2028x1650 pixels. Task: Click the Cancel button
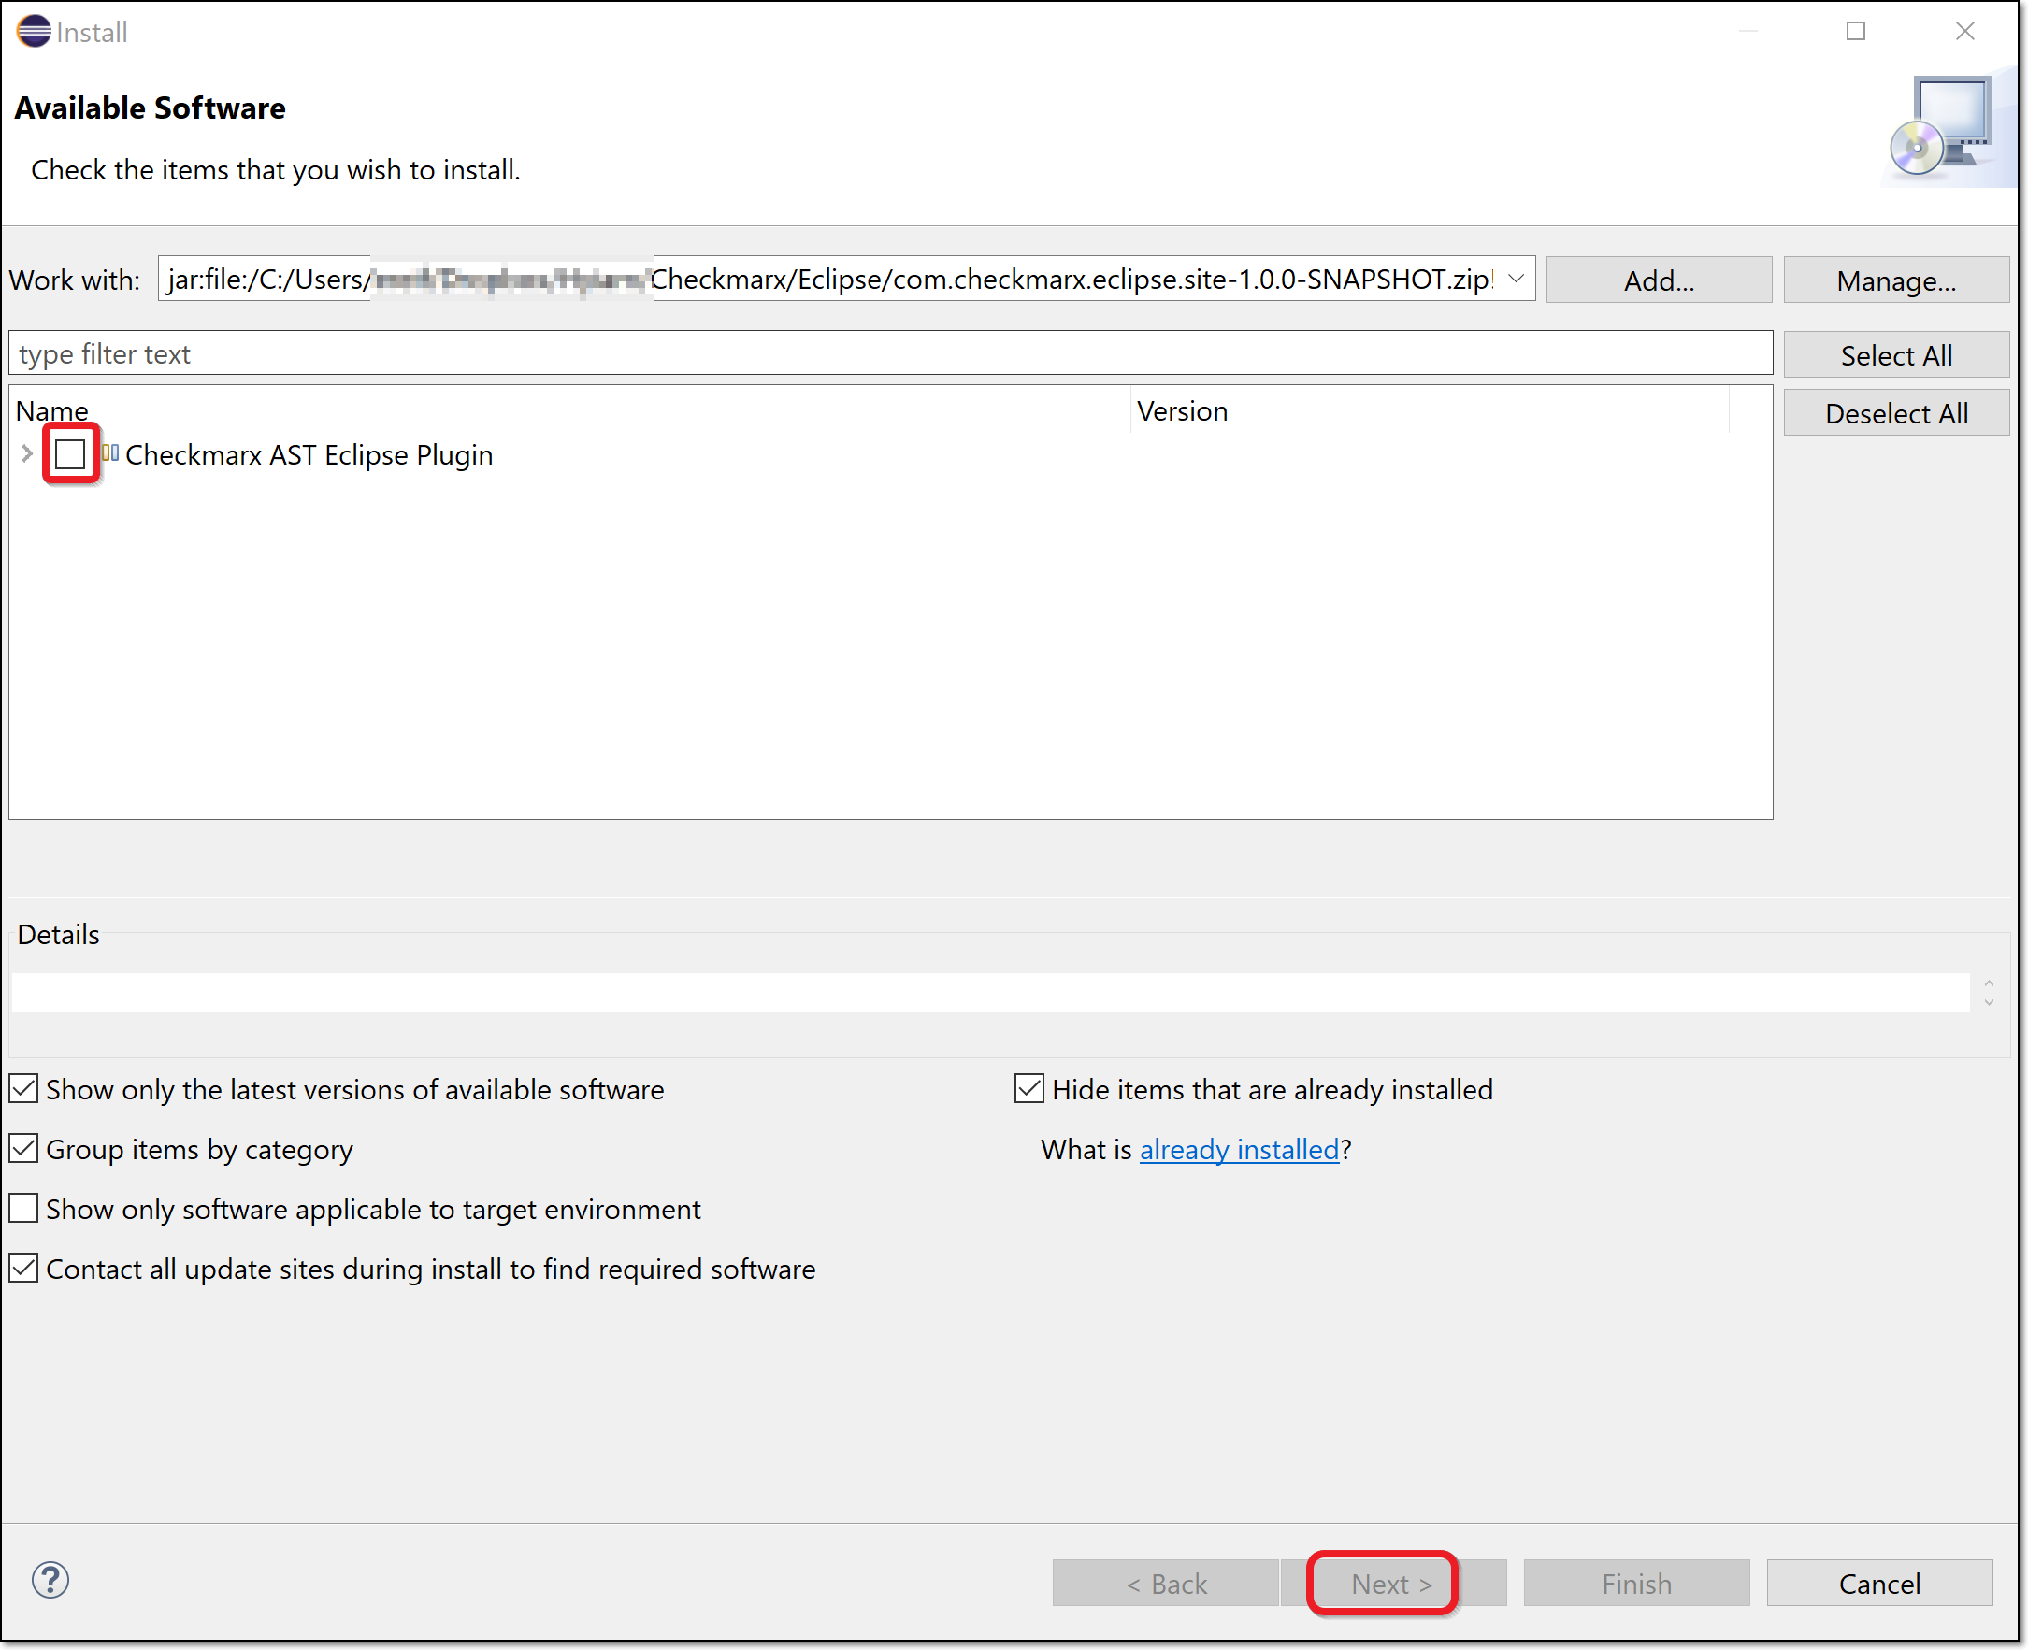pyautogui.click(x=1879, y=1584)
